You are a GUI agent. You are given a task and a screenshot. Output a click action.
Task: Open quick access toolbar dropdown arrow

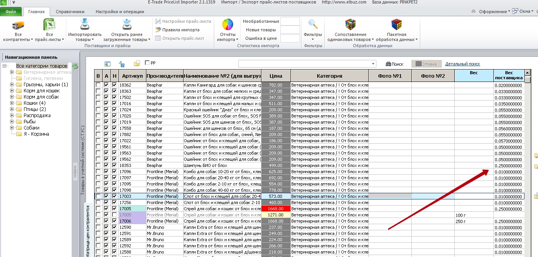pyautogui.click(x=14, y=2)
